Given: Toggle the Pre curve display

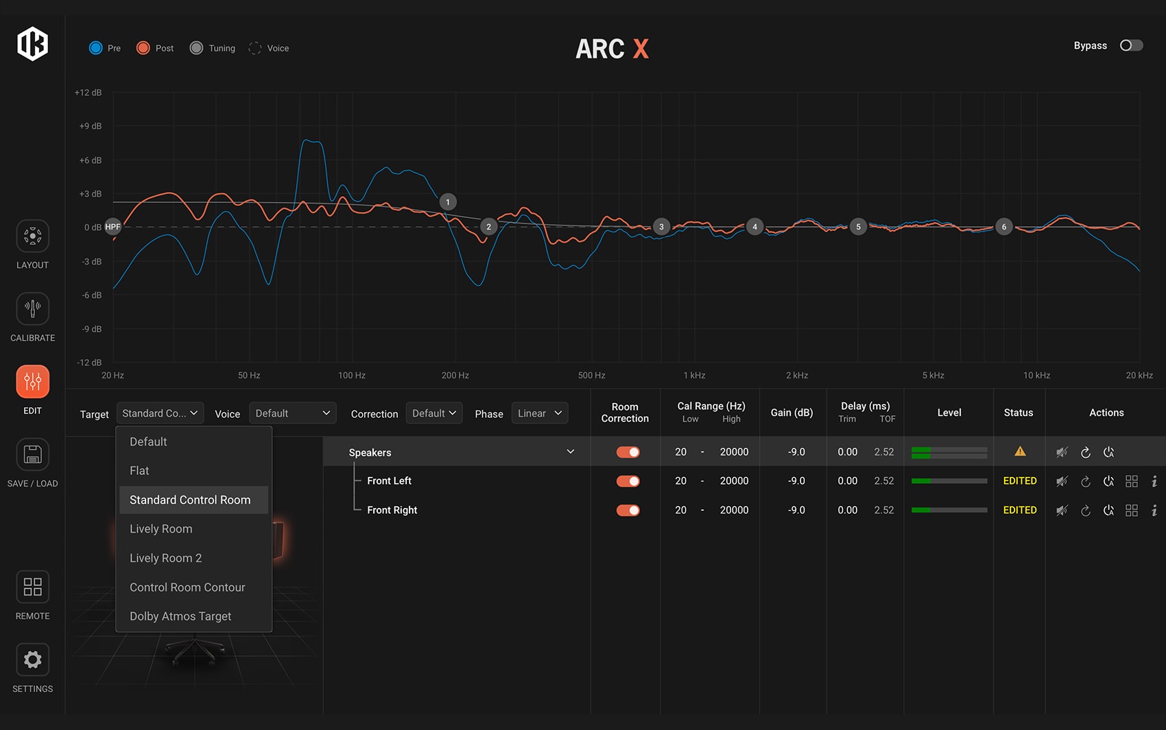Looking at the screenshot, I should pos(96,48).
